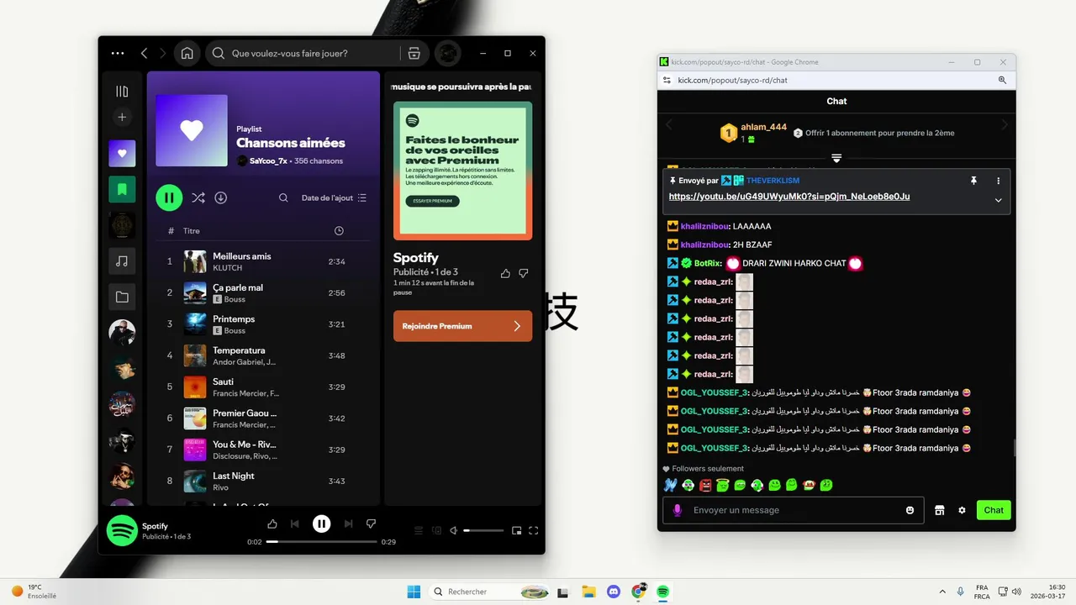Click Spotify search field
Image resolution: width=1076 pixels, height=605 pixels.
(303, 53)
